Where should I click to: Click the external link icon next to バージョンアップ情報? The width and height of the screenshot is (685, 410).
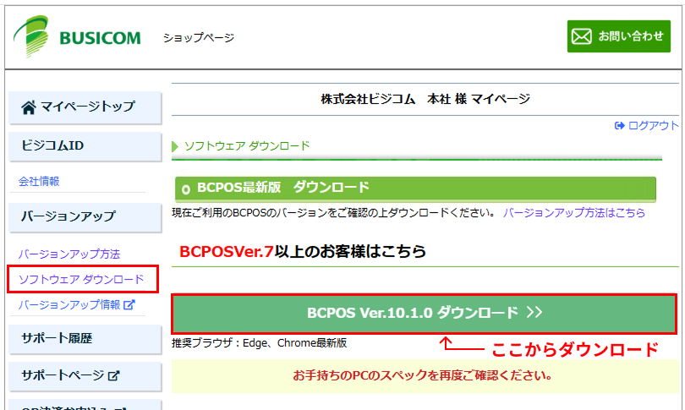(x=129, y=304)
